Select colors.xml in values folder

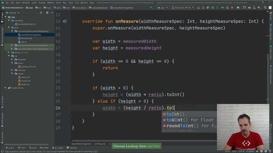coord(24,77)
